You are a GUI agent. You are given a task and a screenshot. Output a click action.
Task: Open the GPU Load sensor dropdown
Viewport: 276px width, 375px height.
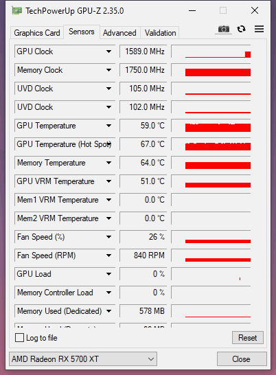(108, 274)
